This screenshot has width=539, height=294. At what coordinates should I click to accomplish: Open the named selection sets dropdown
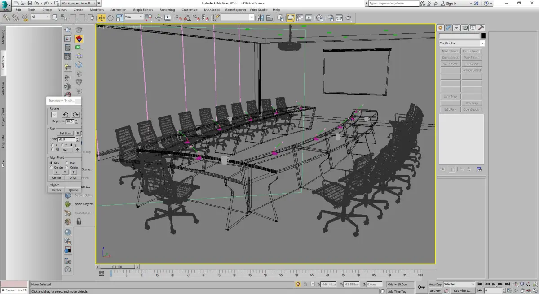(238, 17)
